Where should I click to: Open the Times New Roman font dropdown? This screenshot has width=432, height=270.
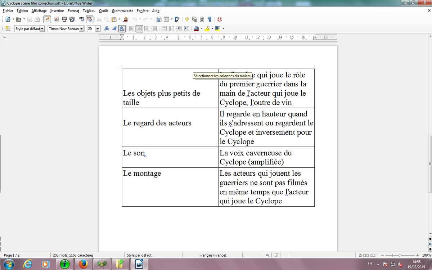(81, 28)
